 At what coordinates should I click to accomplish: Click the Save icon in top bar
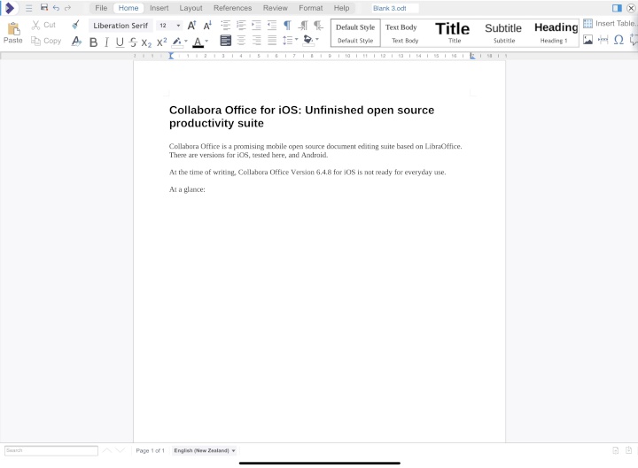tap(43, 8)
